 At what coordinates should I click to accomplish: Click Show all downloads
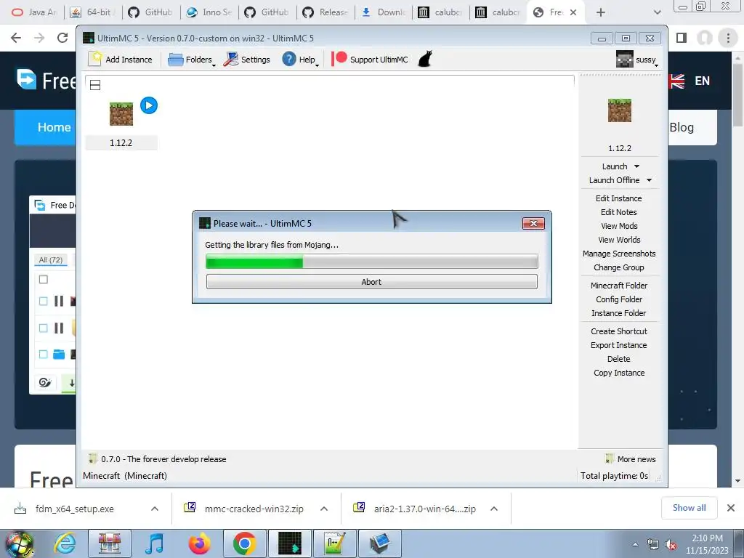tap(689, 508)
